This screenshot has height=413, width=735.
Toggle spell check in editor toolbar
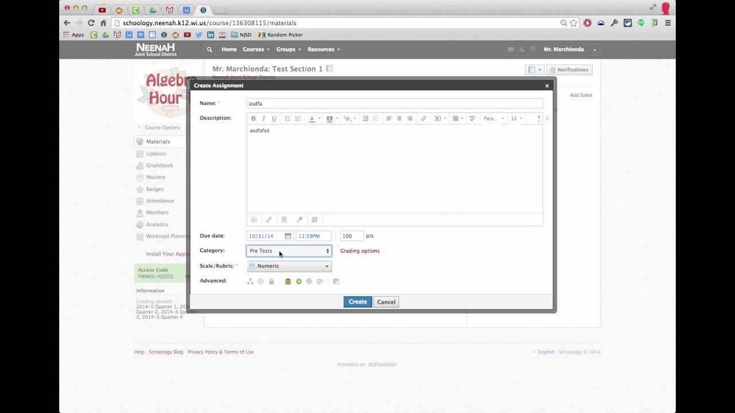click(472, 119)
